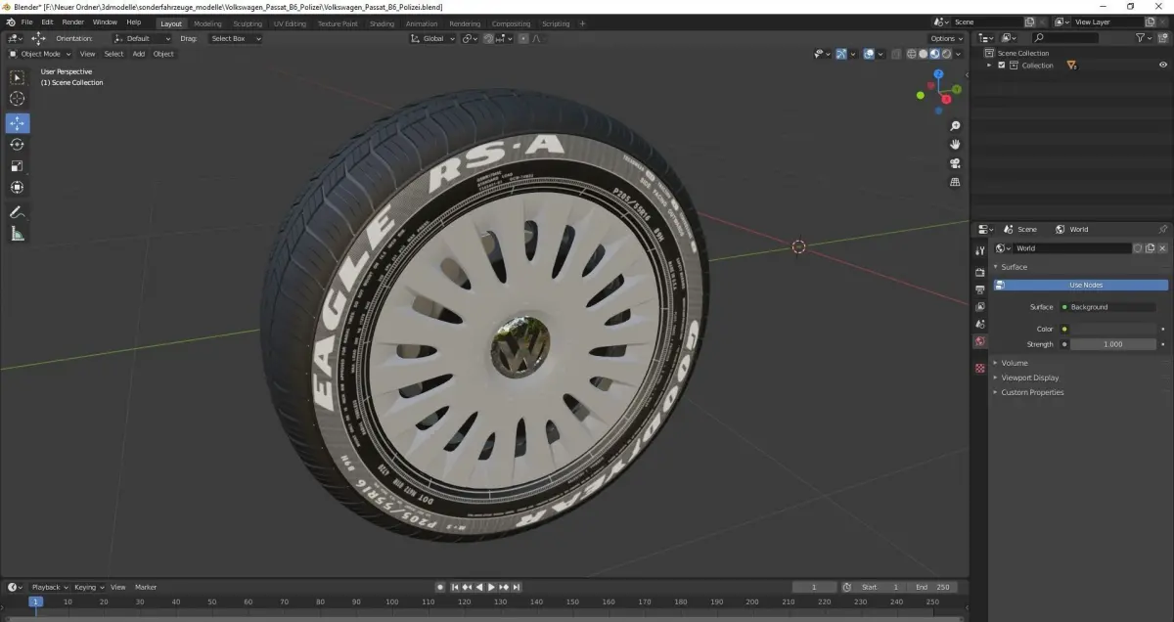Viewport: 1174px width, 622px height.
Task: Activate the Move tool
Action: pyautogui.click(x=18, y=123)
